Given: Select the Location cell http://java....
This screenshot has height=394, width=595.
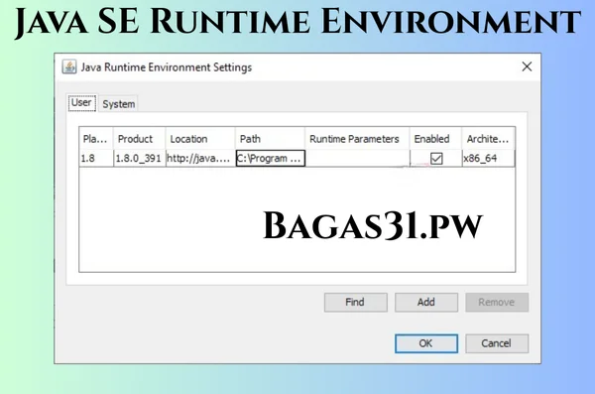Looking at the screenshot, I should pos(200,158).
